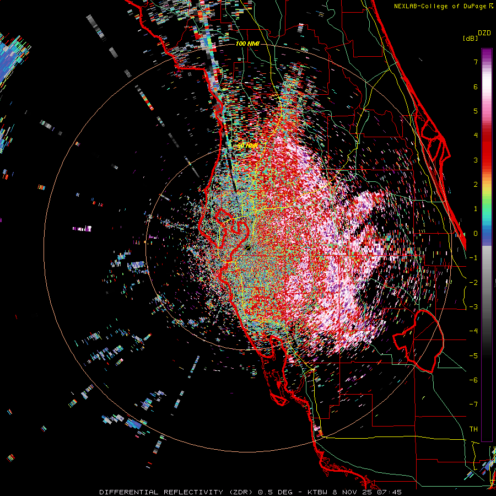Select the 1 tick on color scale
The image size is (496, 496).
[x=476, y=209]
